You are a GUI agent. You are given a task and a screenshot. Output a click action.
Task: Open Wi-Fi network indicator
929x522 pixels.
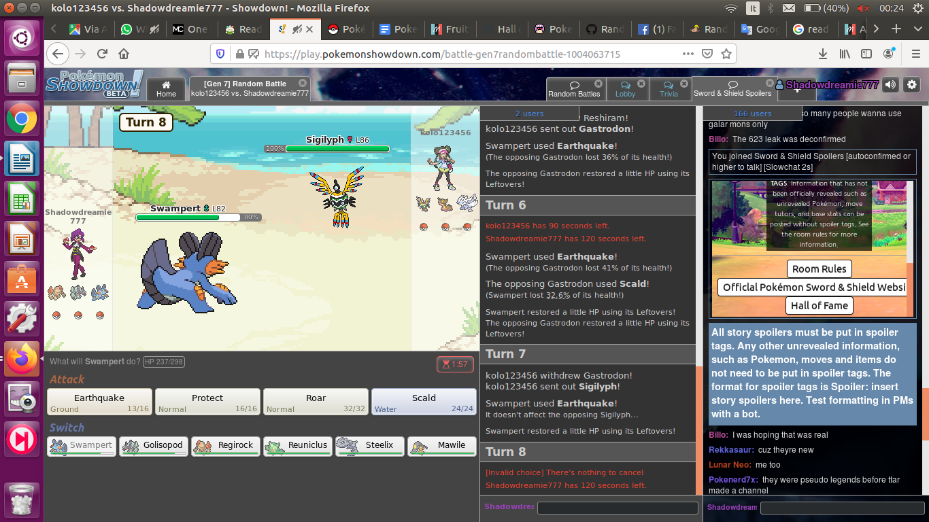point(731,9)
